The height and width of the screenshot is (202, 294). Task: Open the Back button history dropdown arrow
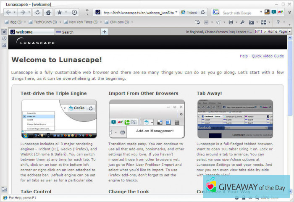15,13
